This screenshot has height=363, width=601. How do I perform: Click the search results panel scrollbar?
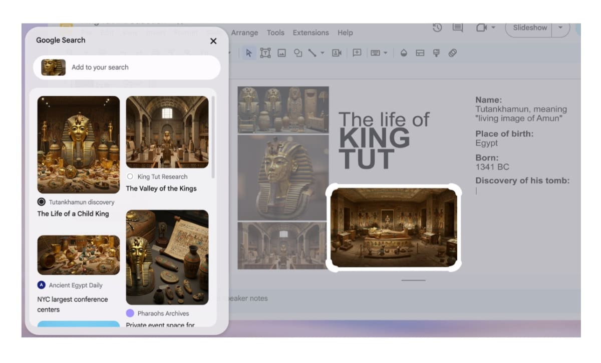213,137
